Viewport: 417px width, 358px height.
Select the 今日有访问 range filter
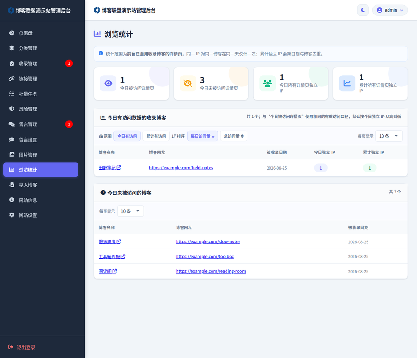click(127, 136)
